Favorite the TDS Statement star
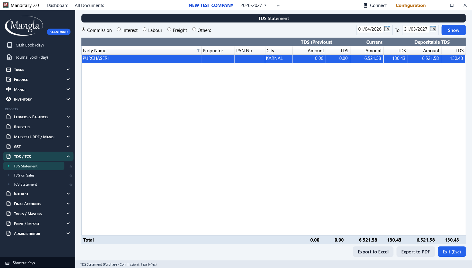Screen dimensions: 472x268 pos(71,166)
